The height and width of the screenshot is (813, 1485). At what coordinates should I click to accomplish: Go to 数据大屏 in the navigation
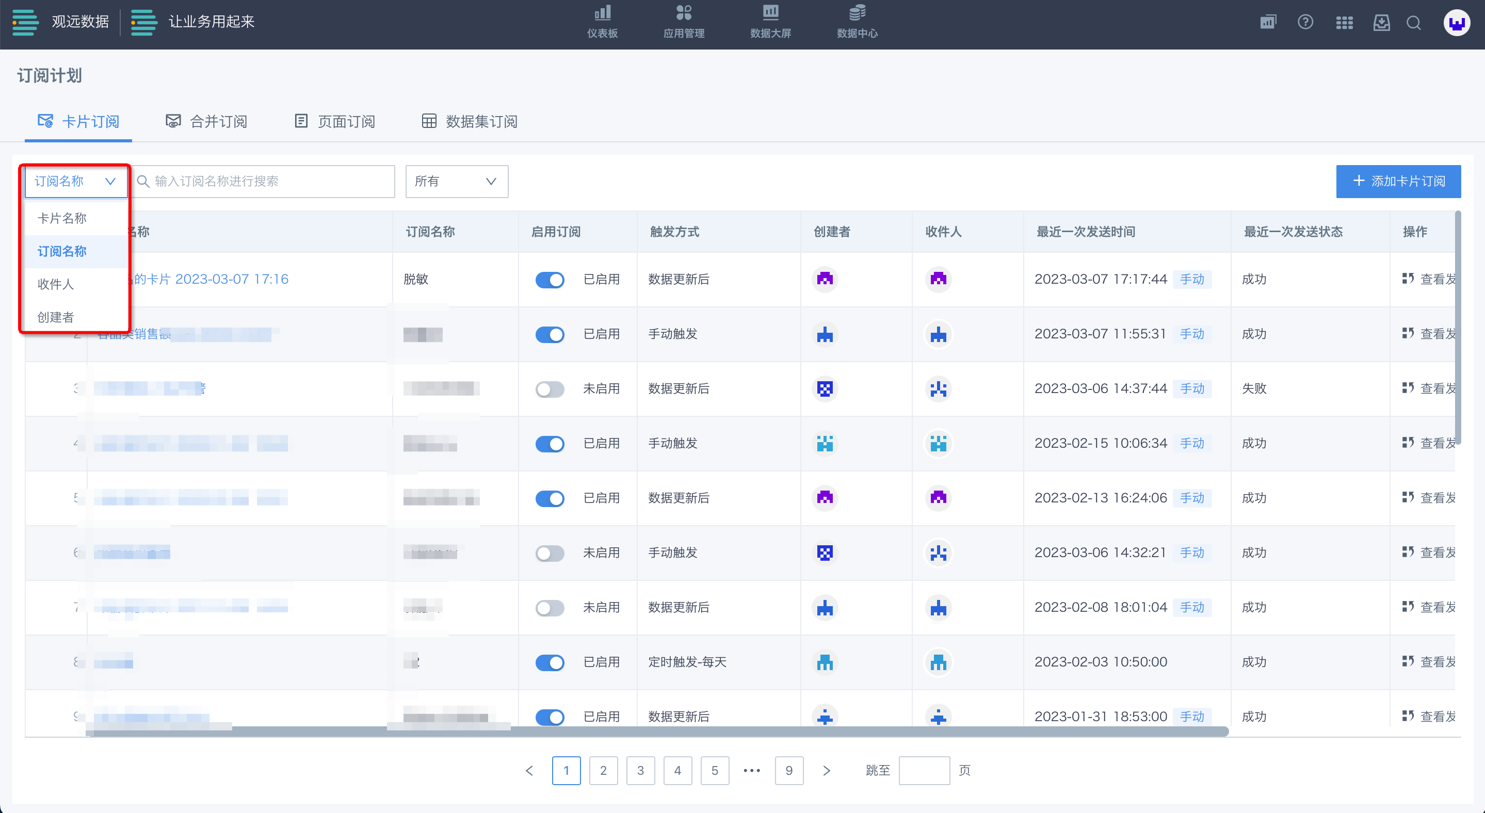coord(770,22)
